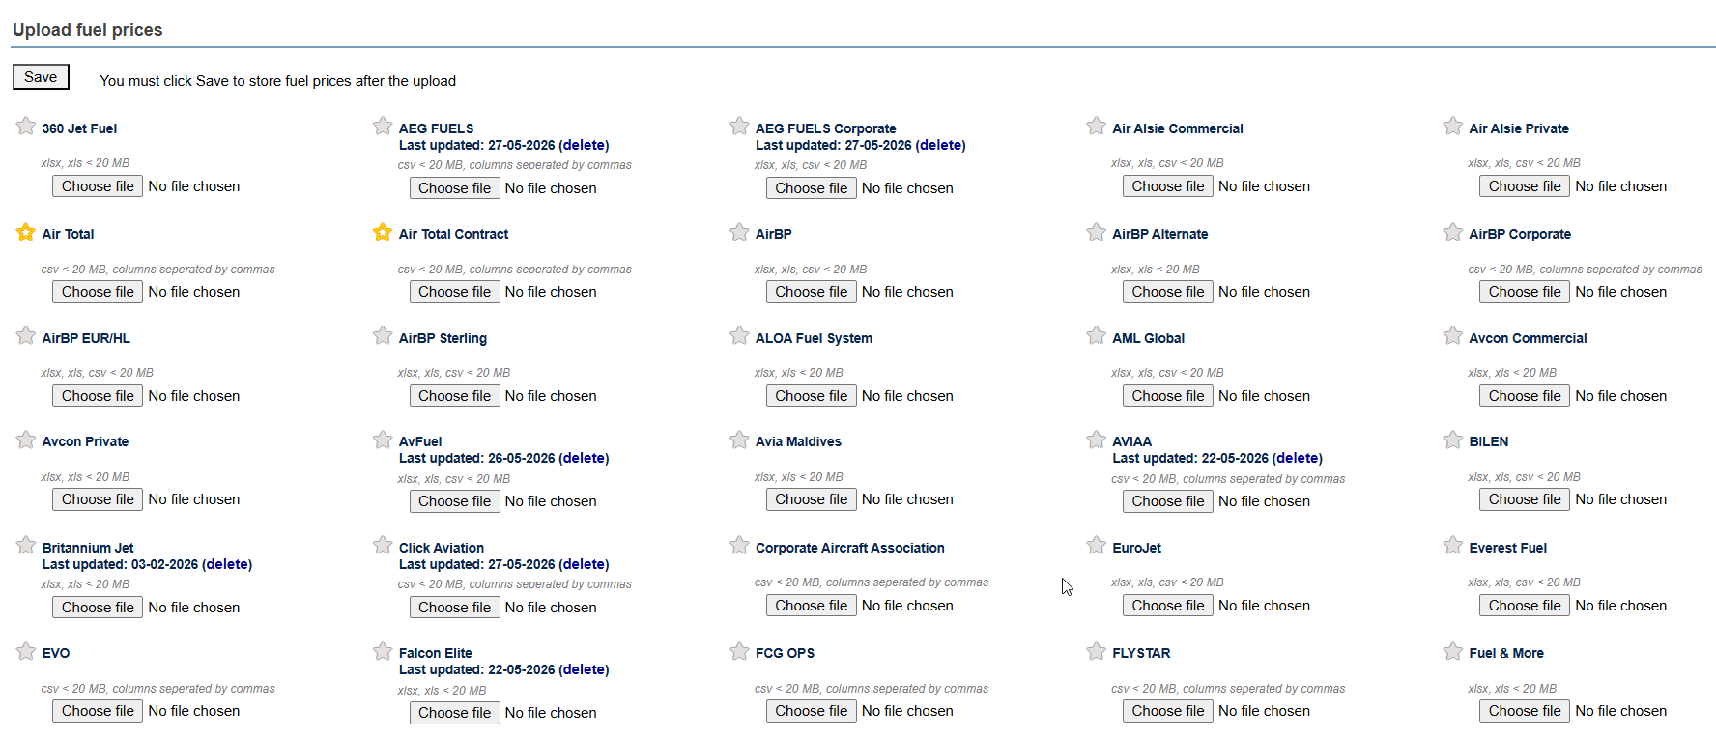The height and width of the screenshot is (738, 1716).
Task: Browse a file for Avcon Private
Action: coord(98,499)
